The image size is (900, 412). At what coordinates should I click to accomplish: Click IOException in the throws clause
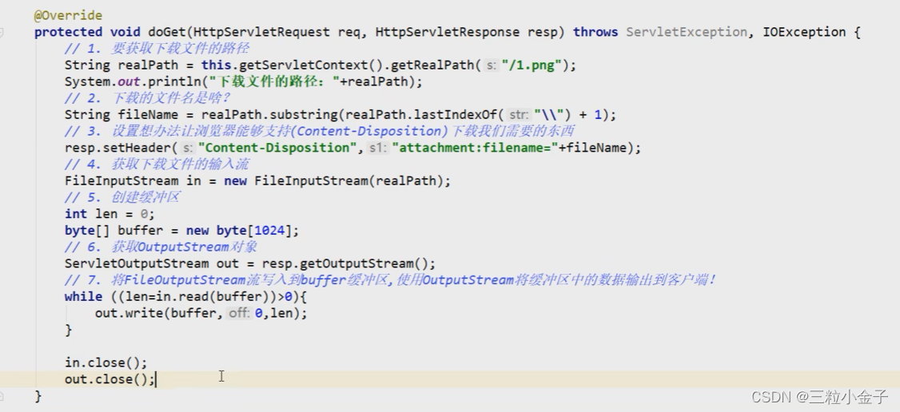click(x=804, y=32)
